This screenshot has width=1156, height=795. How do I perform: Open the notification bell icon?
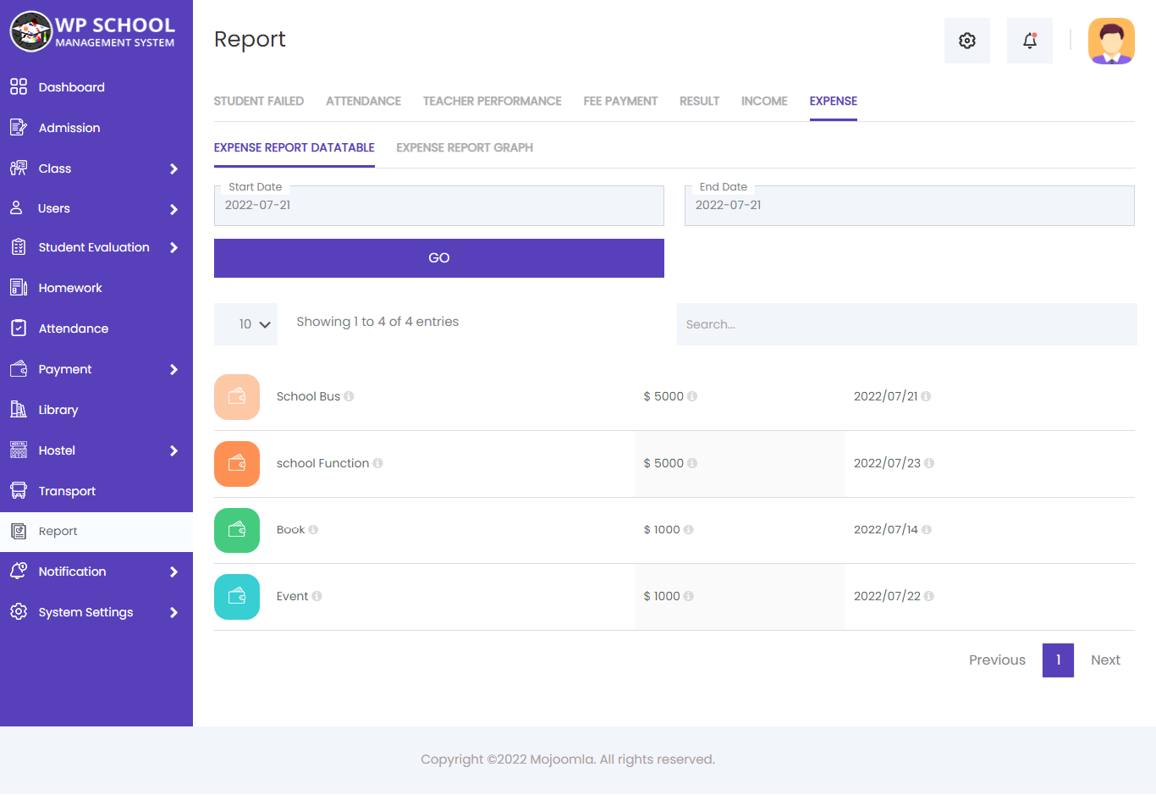1030,41
